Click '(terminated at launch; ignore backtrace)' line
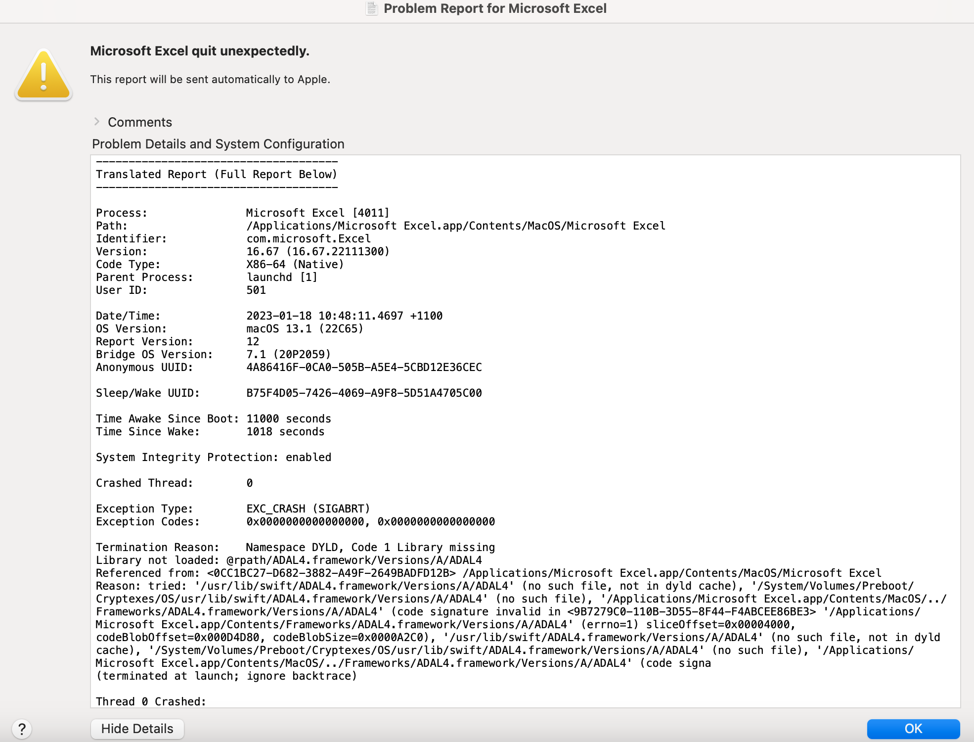 click(x=226, y=676)
